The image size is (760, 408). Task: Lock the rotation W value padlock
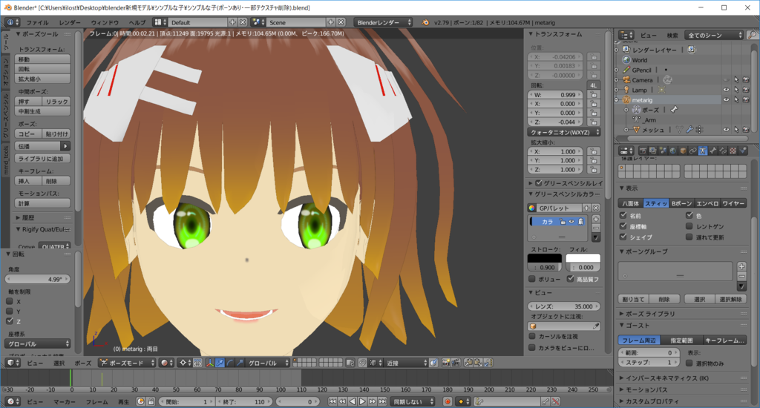coord(594,95)
